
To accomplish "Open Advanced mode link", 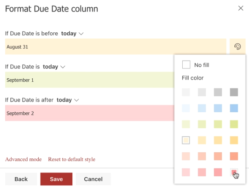I will [24, 159].
